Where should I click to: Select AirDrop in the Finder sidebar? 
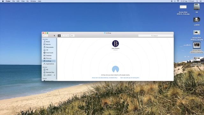(49, 61)
